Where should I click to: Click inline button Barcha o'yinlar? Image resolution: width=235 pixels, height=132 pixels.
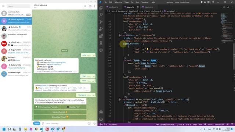[73, 107]
